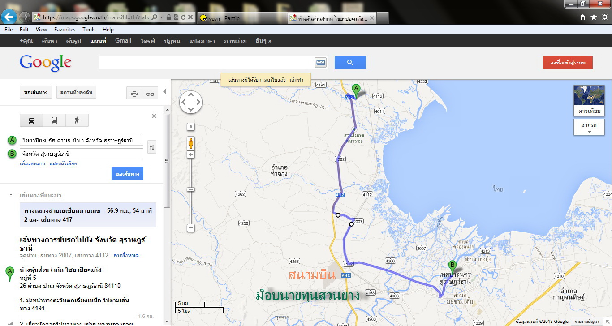Screen dimensions: 612x326
Task: Click the แสดงตัวเลือก link
Action: tap(63, 163)
